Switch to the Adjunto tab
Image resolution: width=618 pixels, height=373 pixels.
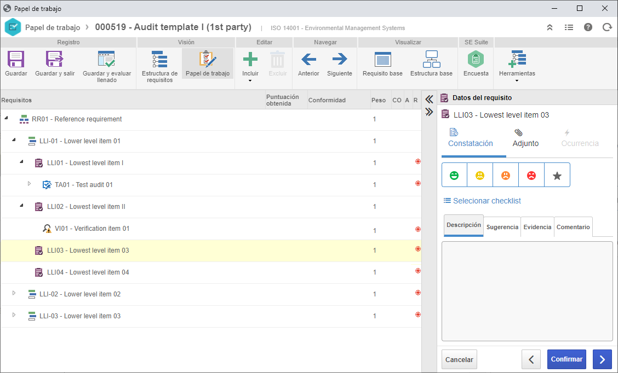coord(525,138)
